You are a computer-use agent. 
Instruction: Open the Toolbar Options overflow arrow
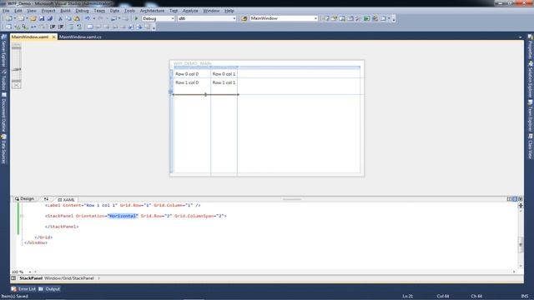point(394,19)
